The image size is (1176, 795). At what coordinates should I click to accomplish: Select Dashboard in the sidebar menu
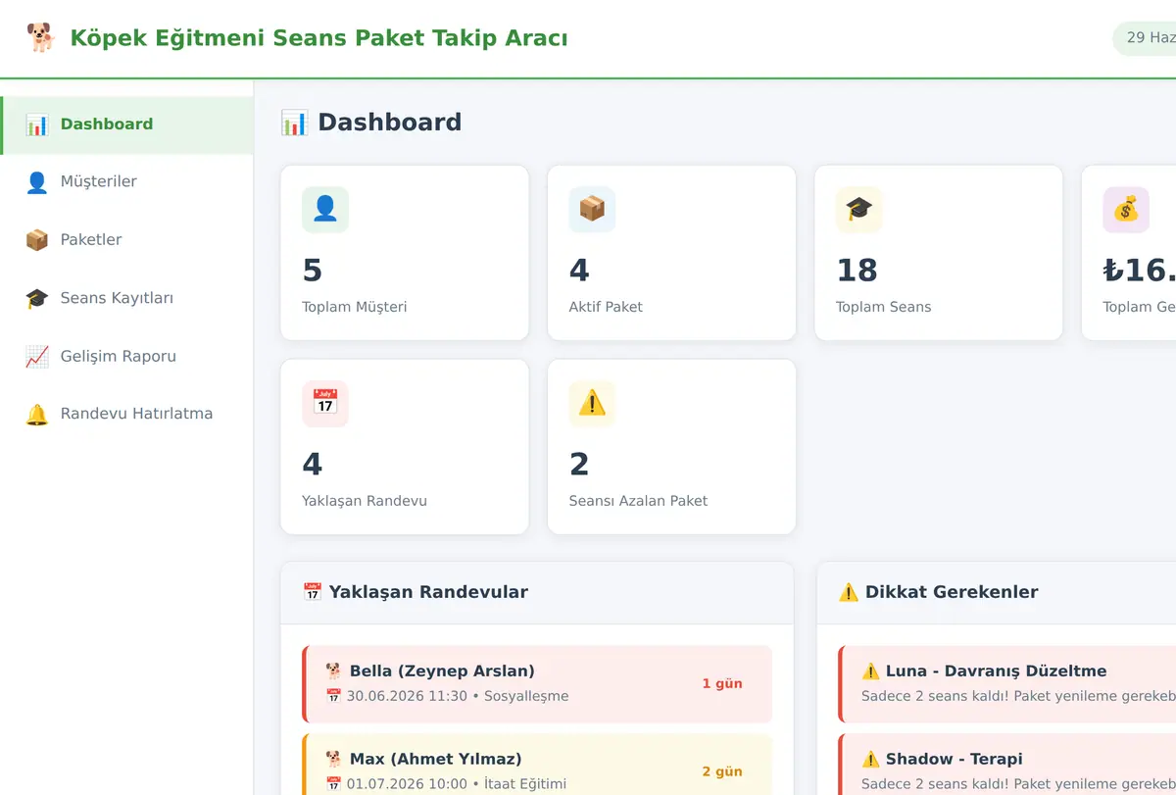(127, 124)
